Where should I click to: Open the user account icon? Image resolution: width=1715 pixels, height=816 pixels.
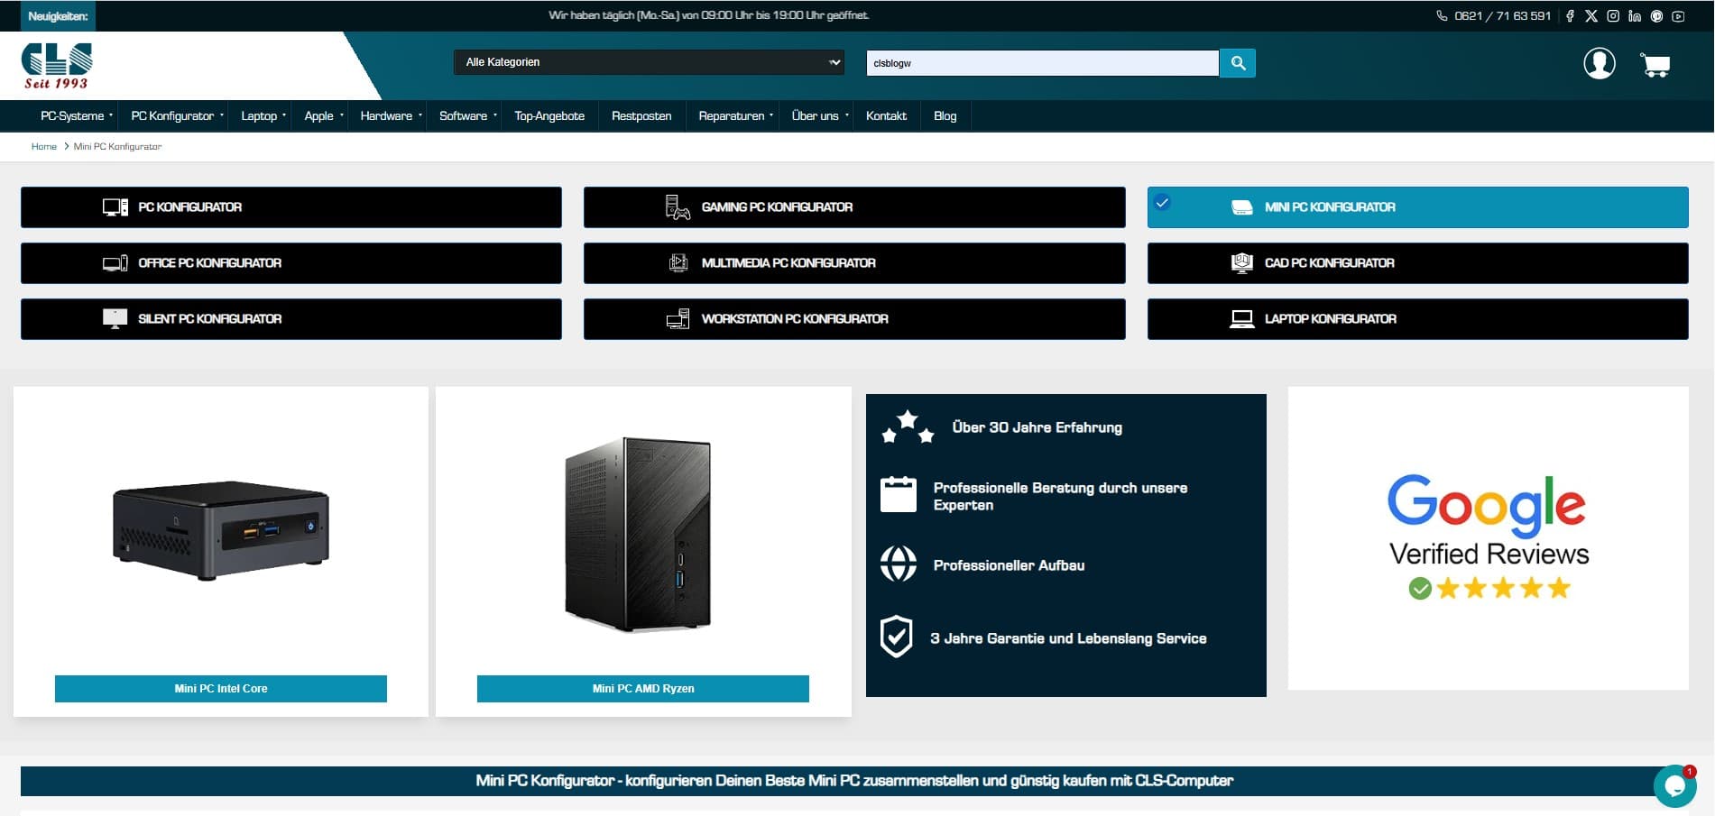(x=1599, y=63)
